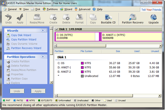
Task: Click Resize/Move Partition operation
Action: 24,70
